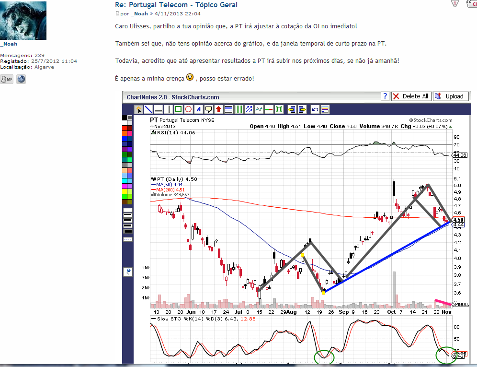This screenshot has height=367, width=477.
Task: Open the _Noah username profile link
Action: click(x=9, y=44)
